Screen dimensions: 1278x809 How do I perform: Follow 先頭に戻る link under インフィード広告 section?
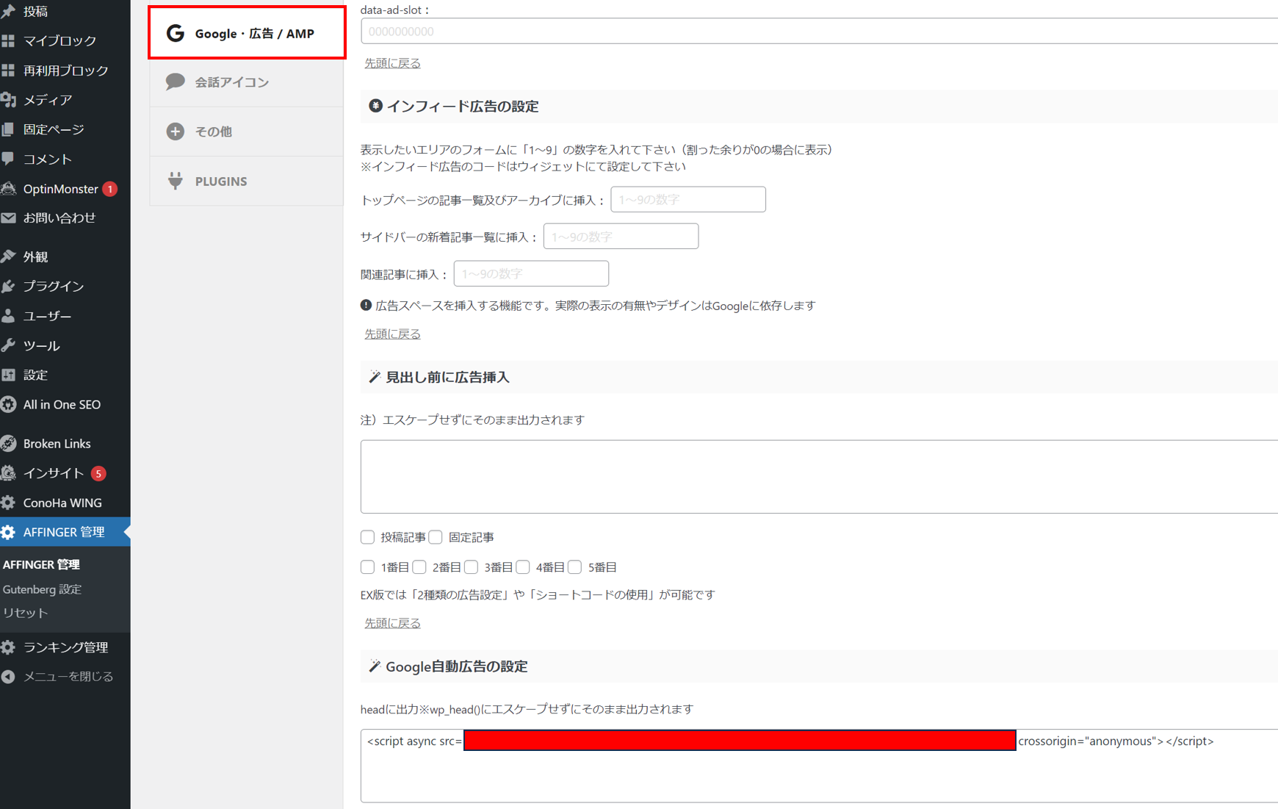point(393,334)
